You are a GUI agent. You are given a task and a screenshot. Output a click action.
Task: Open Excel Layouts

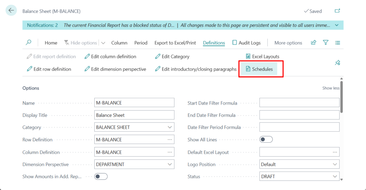[263, 57]
